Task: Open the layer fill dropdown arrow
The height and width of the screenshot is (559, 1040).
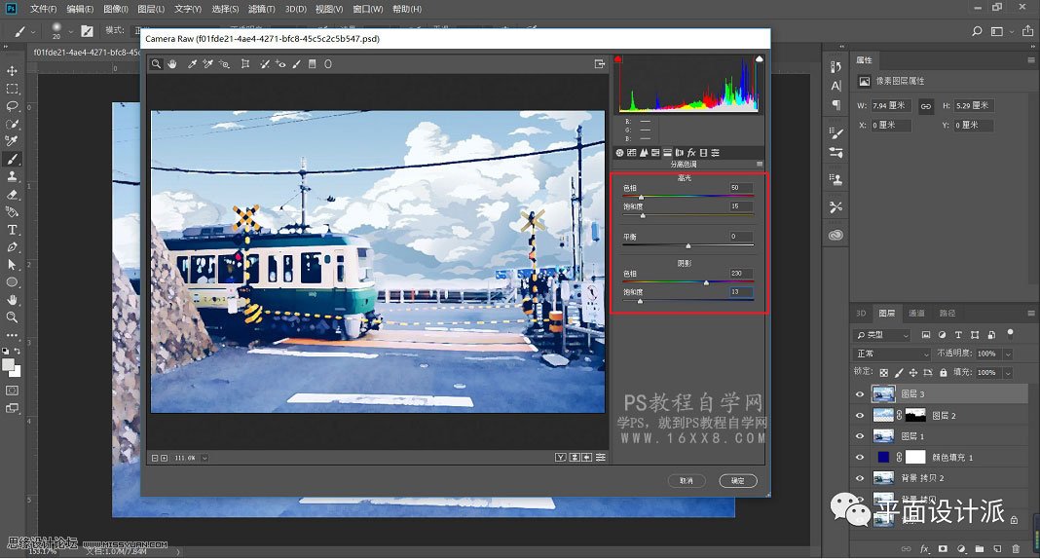Action: point(1008,373)
